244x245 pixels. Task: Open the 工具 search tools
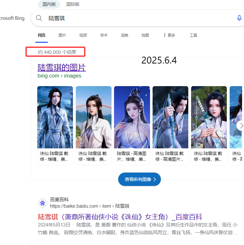[x=193, y=35]
